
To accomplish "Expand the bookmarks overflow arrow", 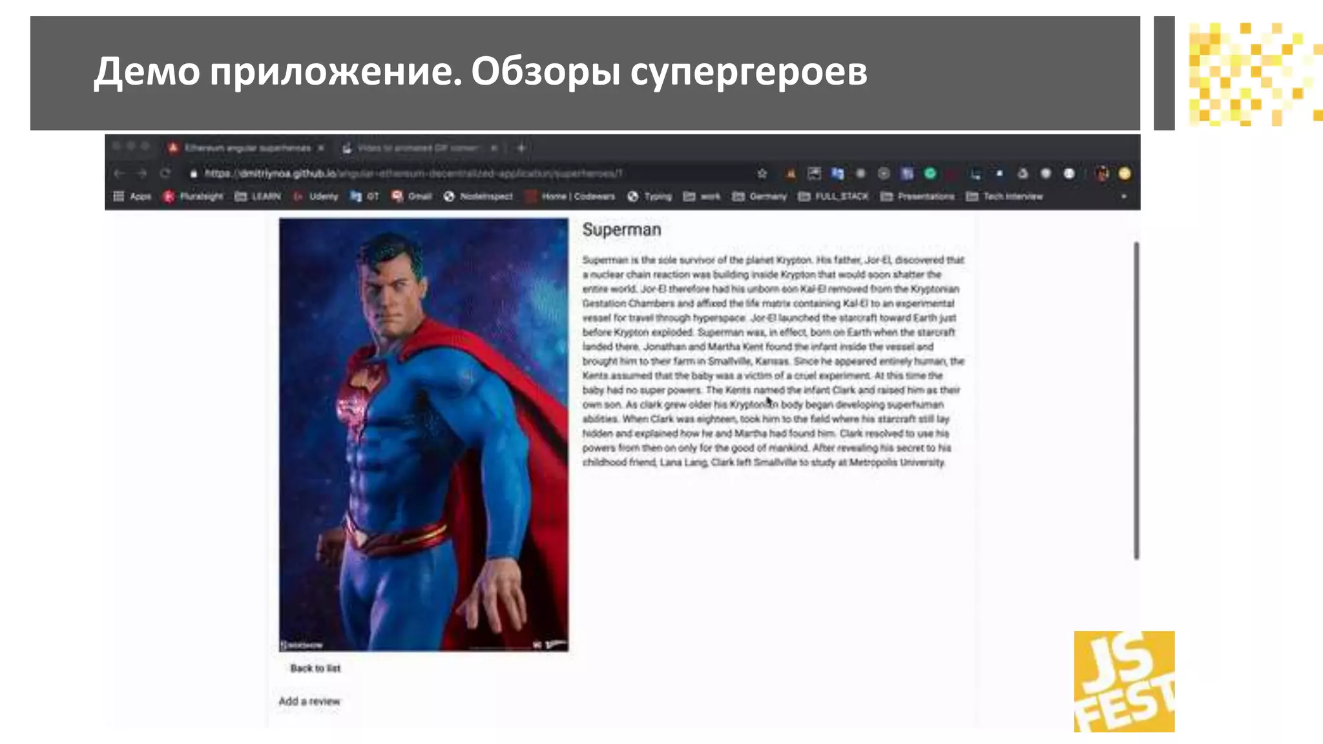I will pos(1124,196).
